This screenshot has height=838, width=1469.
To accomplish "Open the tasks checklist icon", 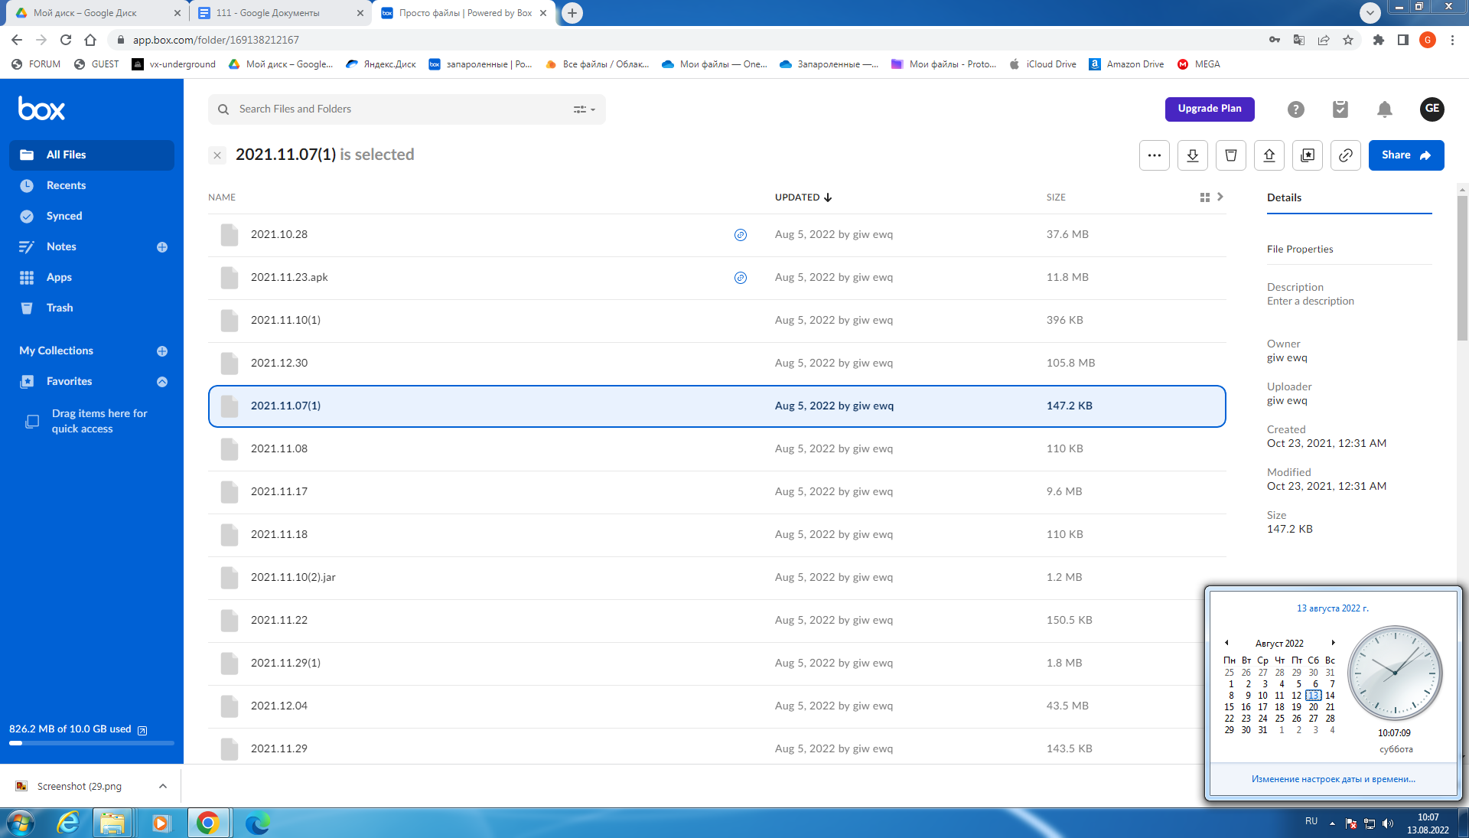I will click(1340, 109).
